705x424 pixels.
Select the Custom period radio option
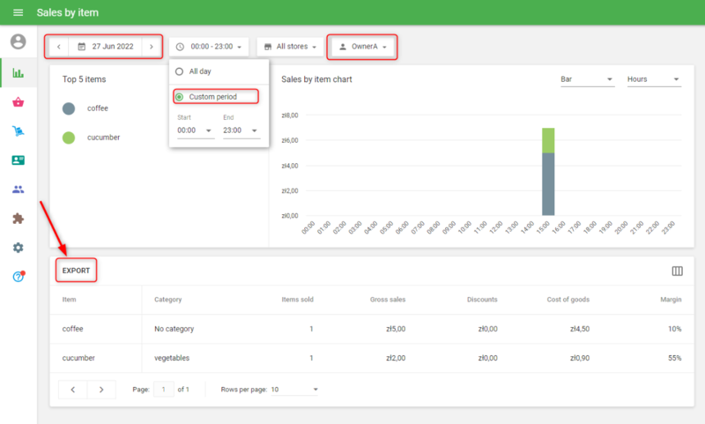[180, 96]
